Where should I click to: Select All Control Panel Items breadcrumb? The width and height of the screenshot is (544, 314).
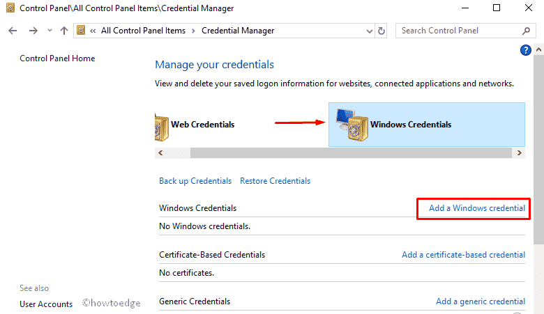[143, 31]
